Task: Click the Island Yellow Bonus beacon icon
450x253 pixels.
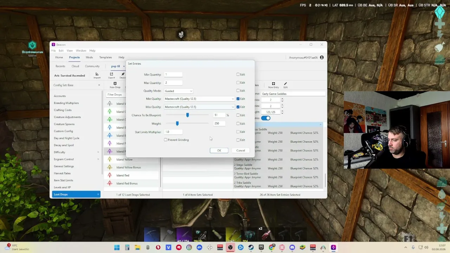Action: click(110, 167)
